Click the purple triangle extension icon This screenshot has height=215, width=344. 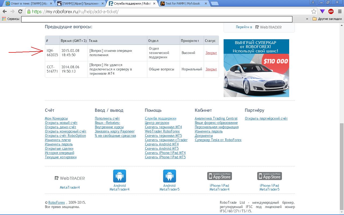pyautogui.click(x=322, y=11)
